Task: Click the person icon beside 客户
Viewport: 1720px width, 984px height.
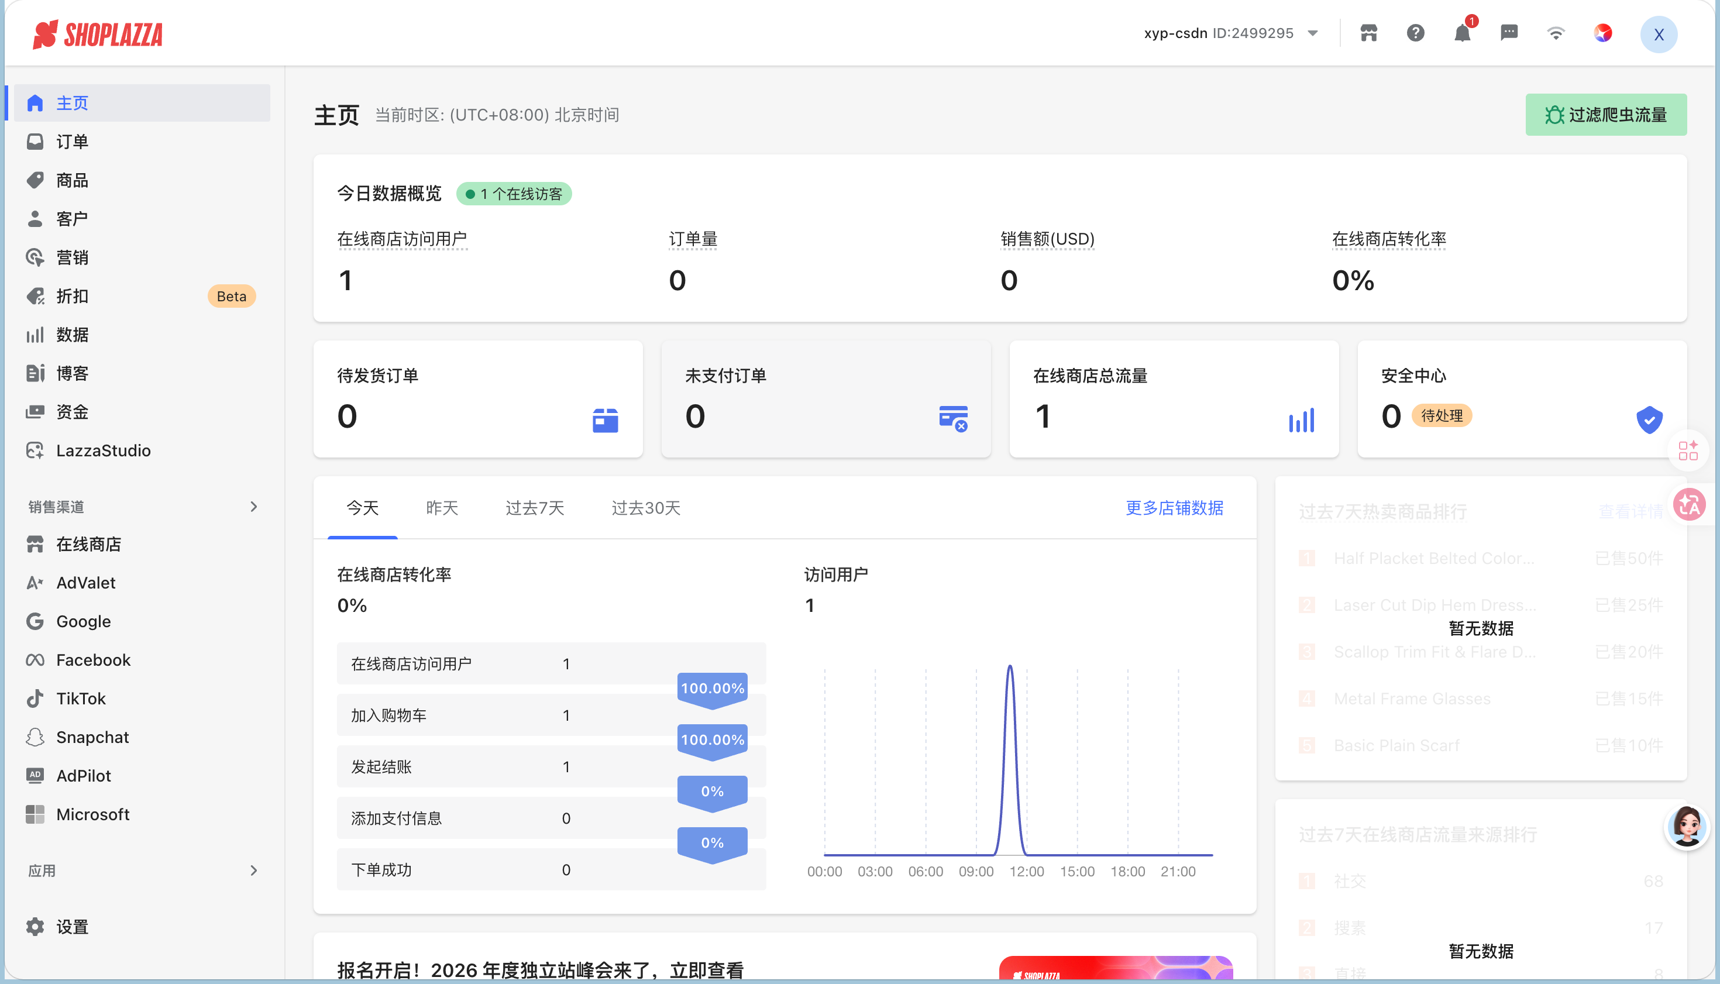Action: 35,218
